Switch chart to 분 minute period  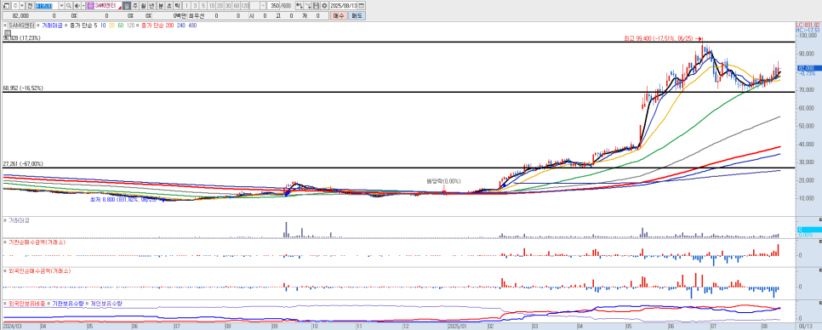pos(161,5)
